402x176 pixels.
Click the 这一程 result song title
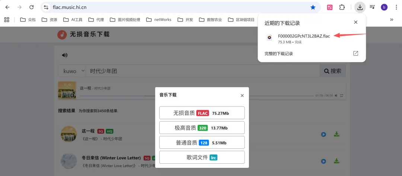[88, 131]
